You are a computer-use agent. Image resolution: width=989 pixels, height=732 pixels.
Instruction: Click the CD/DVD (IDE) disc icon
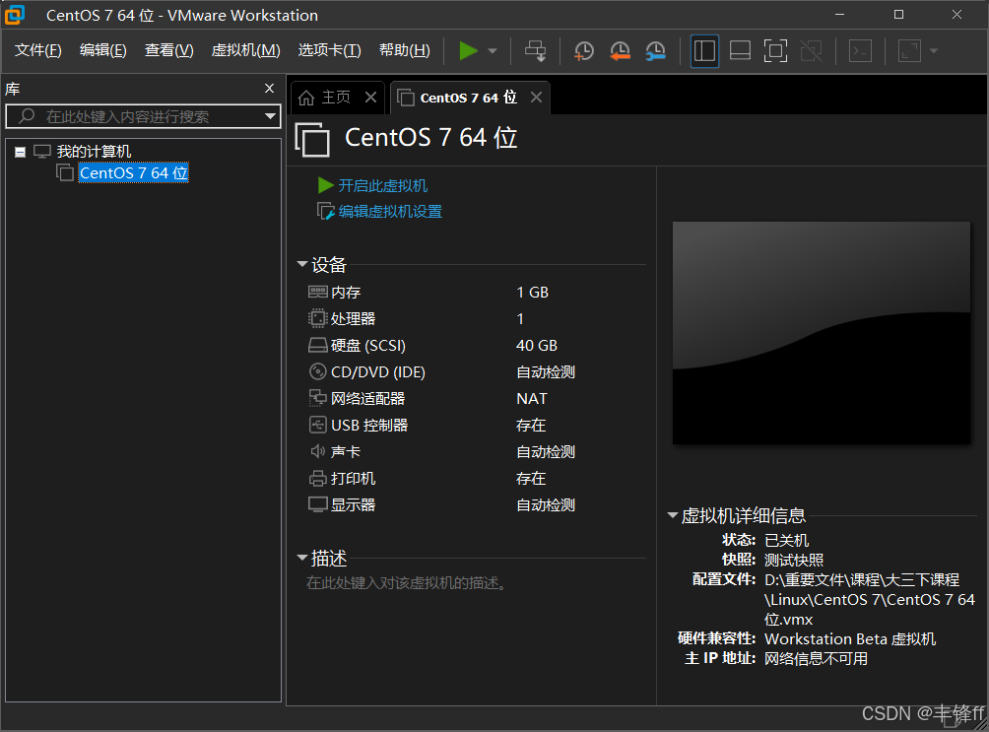tap(318, 371)
